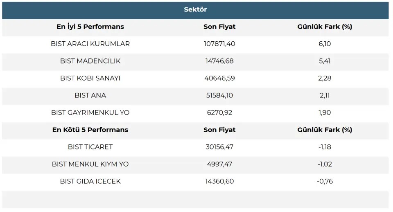Click the En Kötü 5 Performans heading

click(90, 130)
